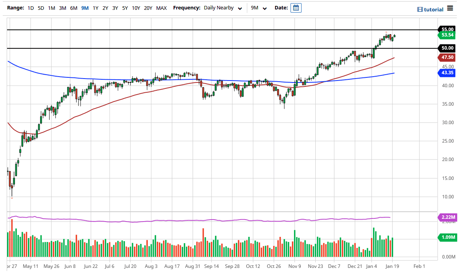The height and width of the screenshot is (273, 458).
Task: Select the 6M range
Action: (x=73, y=7)
